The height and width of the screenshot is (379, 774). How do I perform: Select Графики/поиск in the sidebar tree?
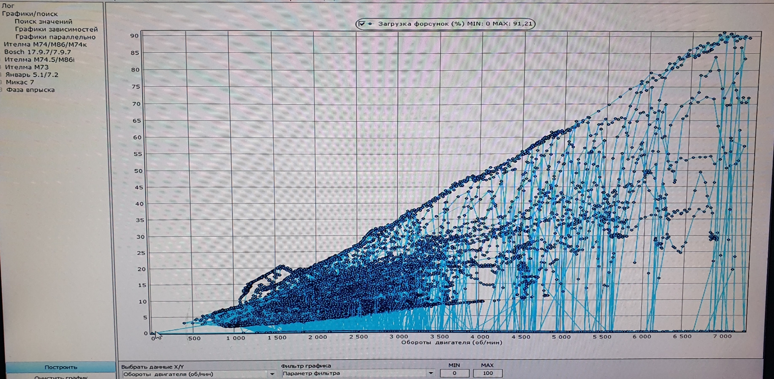pos(30,14)
